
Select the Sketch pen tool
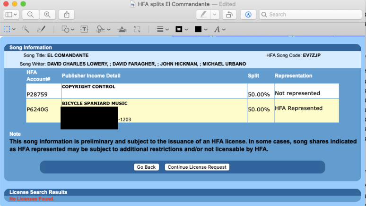pos(41,29)
